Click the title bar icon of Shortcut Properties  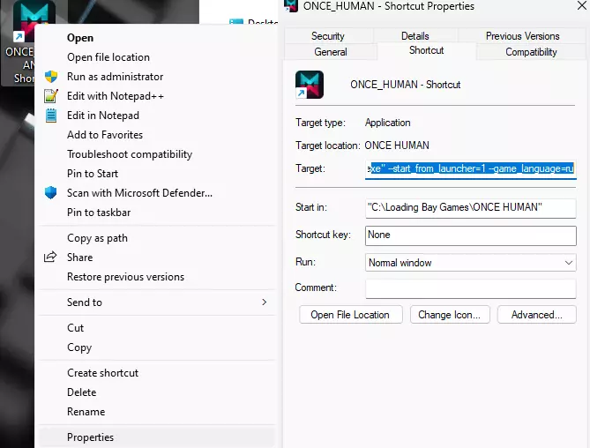pos(291,5)
